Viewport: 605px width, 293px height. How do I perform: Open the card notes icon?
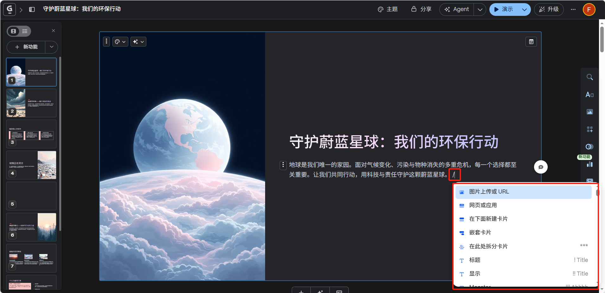click(531, 42)
